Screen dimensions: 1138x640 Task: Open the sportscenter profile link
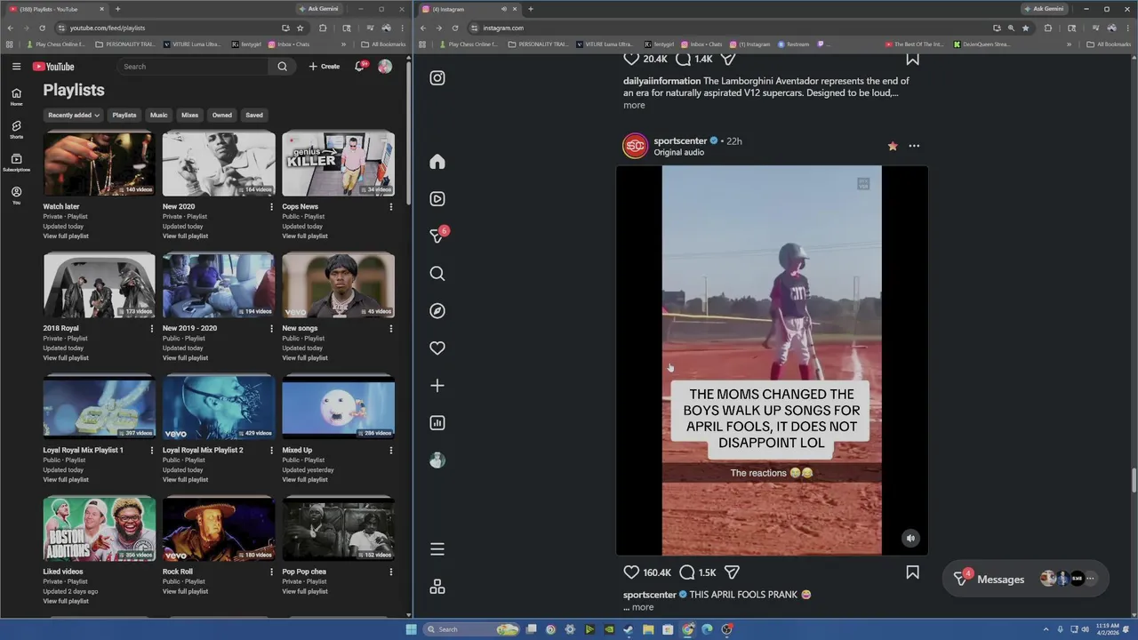pos(680,140)
